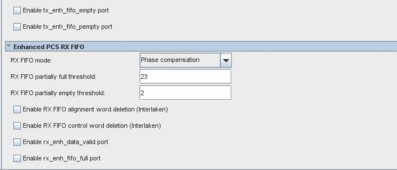Click the 'Enable rx_enh_fifo_full port' label text
The width and height of the screenshot is (397, 170).
click(62, 158)
